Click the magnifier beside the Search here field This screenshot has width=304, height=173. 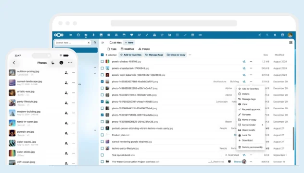point(95,43)
